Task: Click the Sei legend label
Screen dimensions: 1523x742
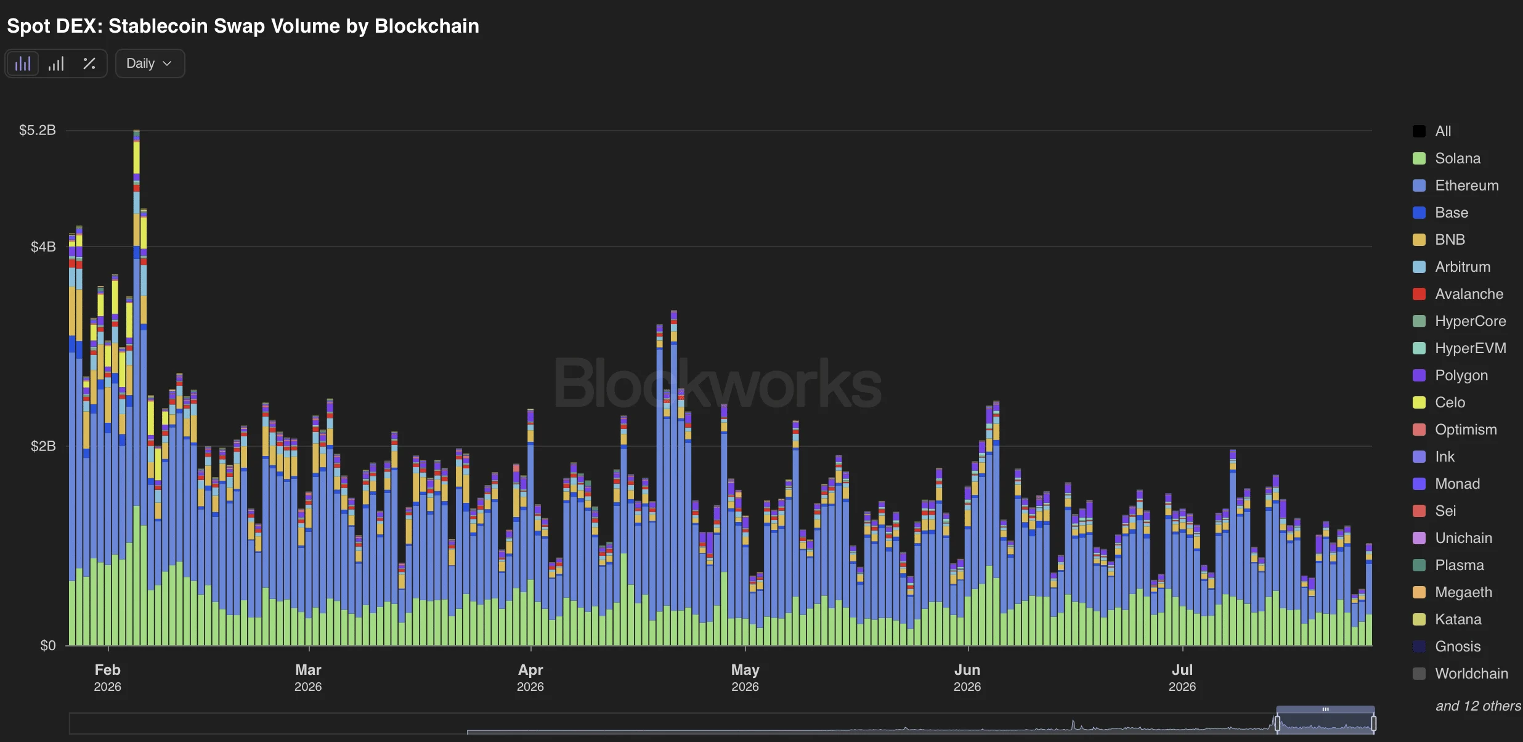Action: (1445, 511)
